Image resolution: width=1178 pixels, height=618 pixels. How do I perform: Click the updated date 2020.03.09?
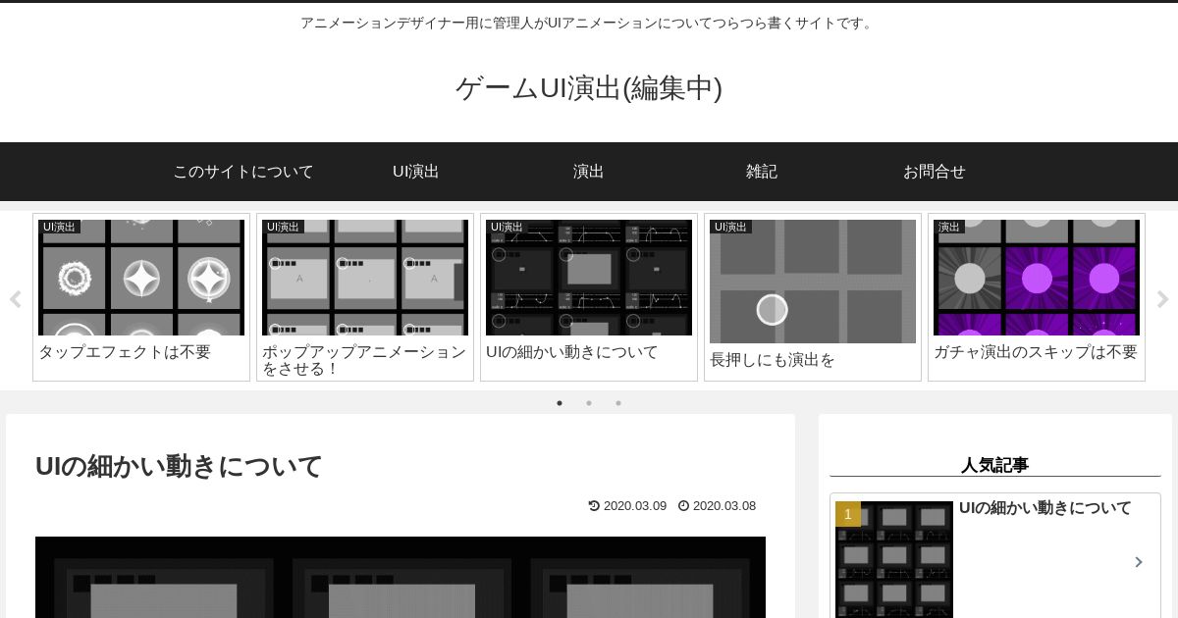click(635, 506)
